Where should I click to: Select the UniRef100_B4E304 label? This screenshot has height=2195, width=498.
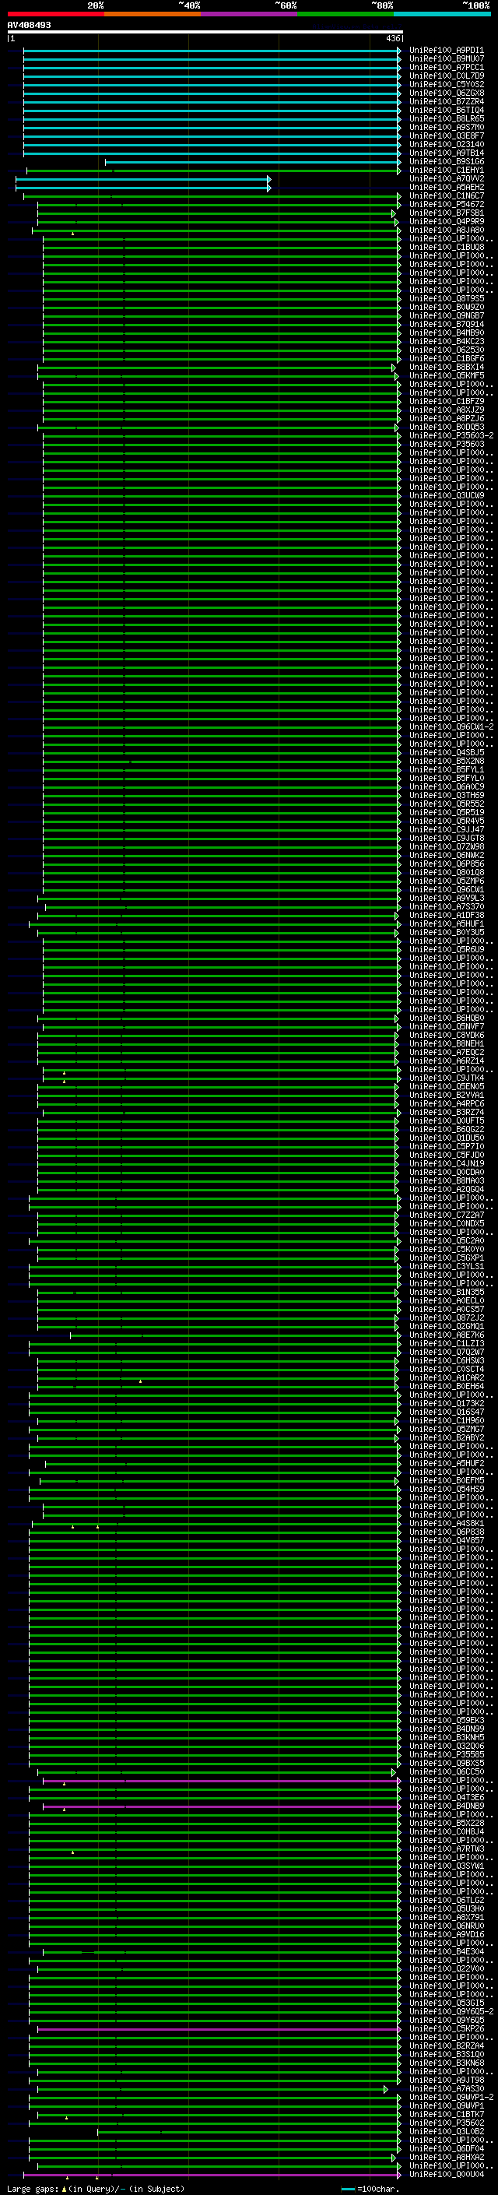pyautogui.click(x=446, y=1951)
